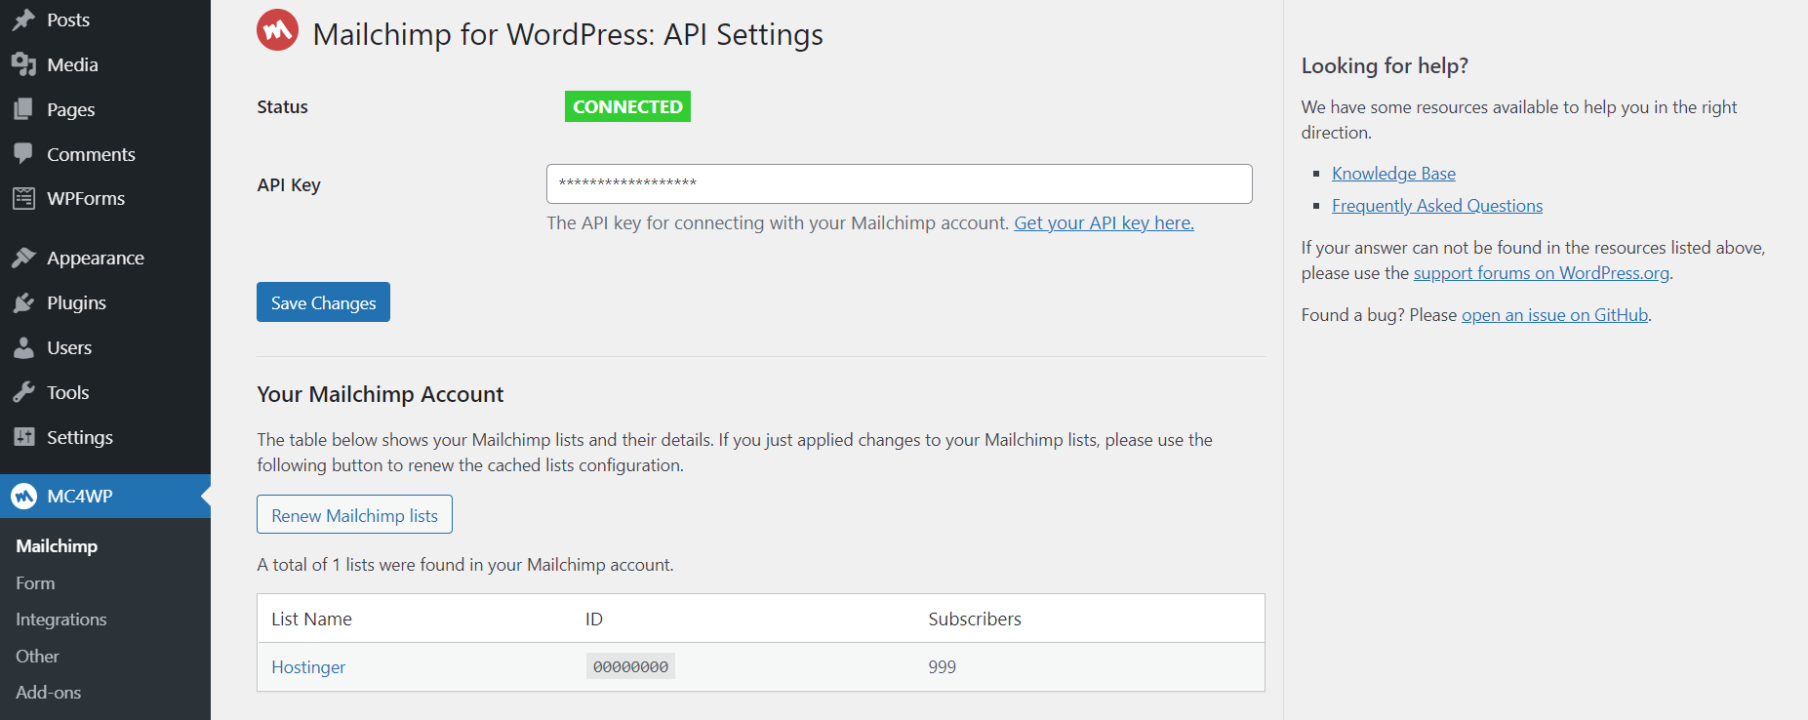Open the Hostinger list link
Viewport: 1808px width, 720px height.
coord(308,667)
